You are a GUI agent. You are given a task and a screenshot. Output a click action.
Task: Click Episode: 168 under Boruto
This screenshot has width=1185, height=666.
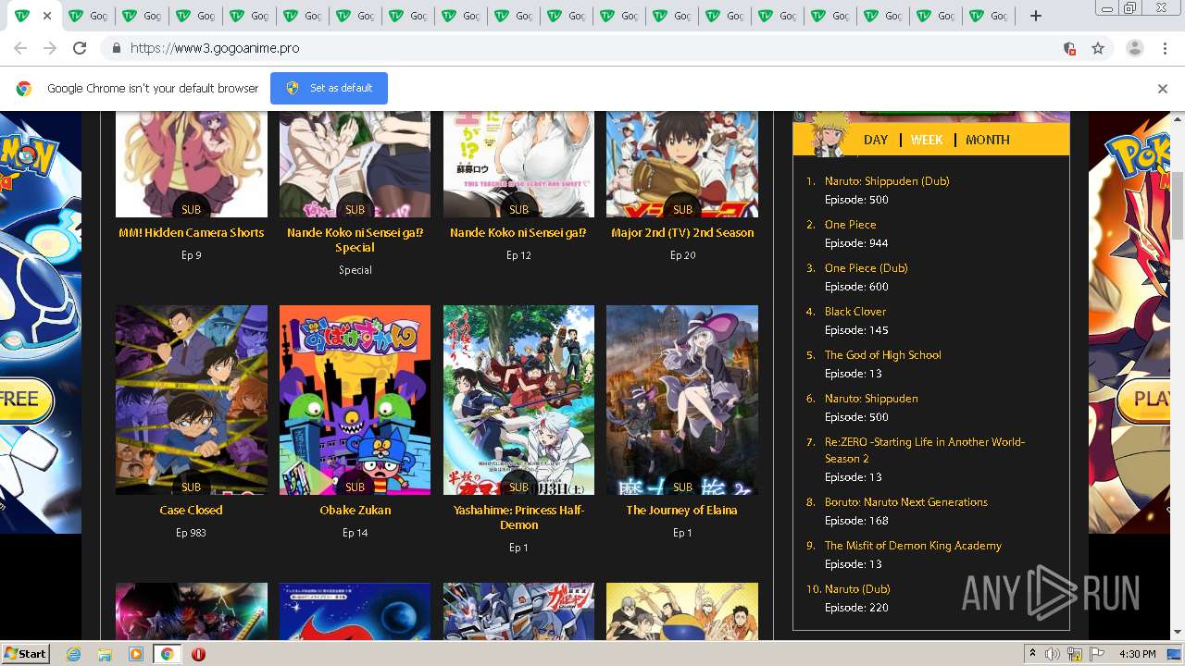(856, 521)
